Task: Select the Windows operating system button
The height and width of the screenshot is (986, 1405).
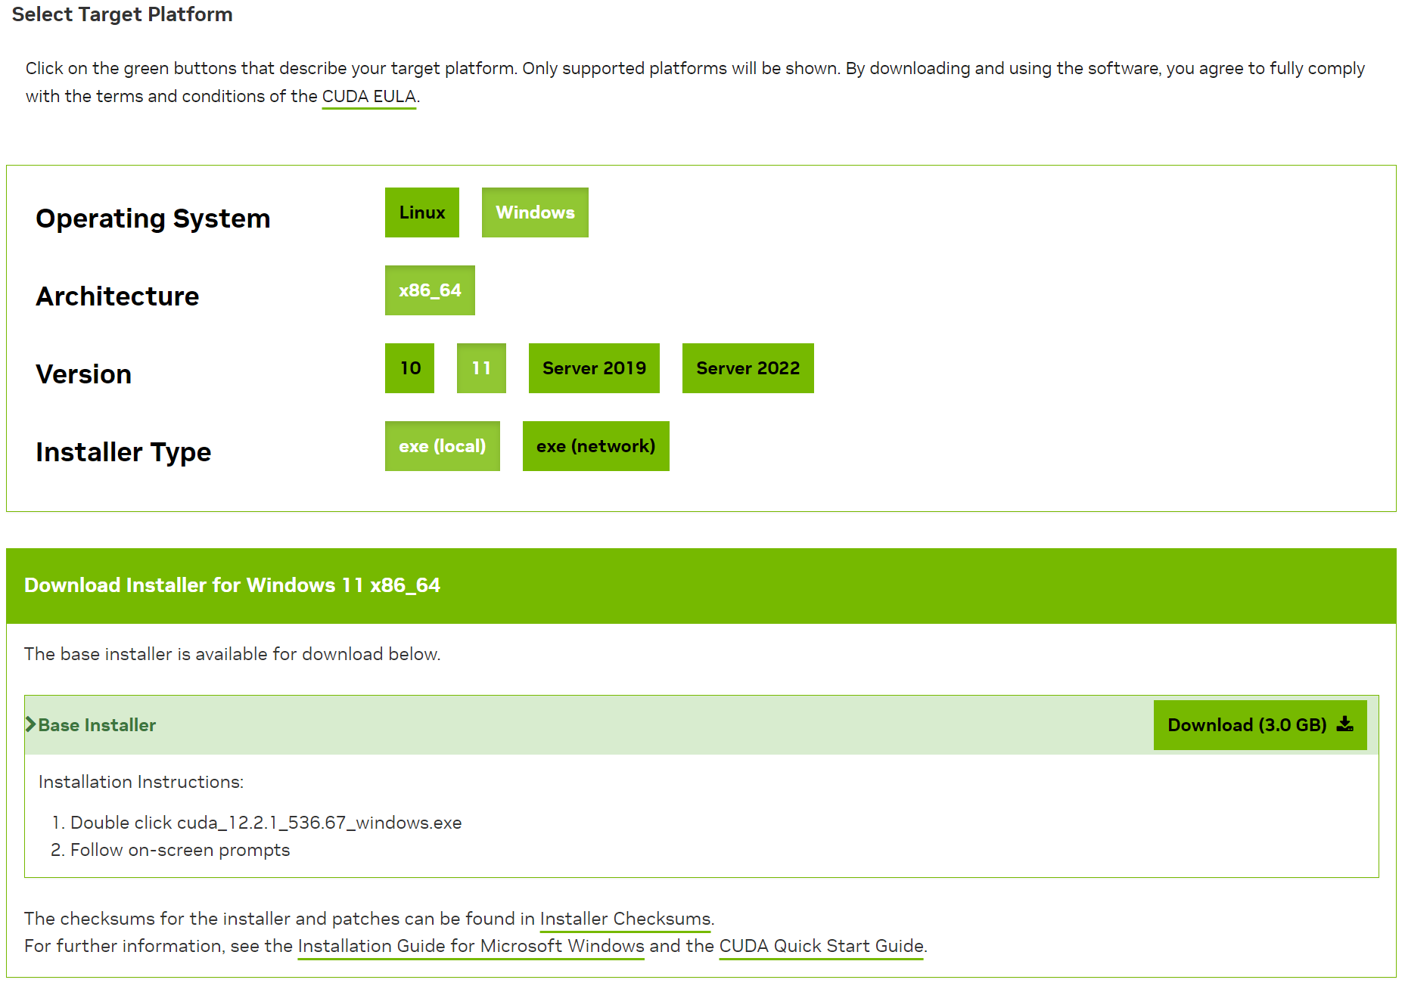Action: (535, 212)
